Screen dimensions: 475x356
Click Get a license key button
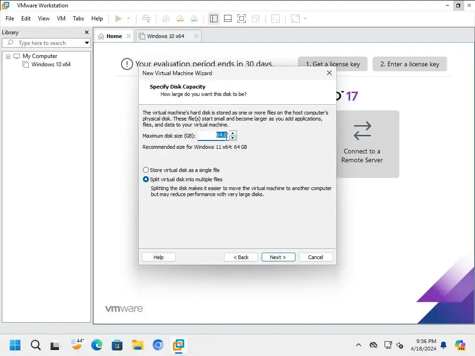click(x=333, y=64)
